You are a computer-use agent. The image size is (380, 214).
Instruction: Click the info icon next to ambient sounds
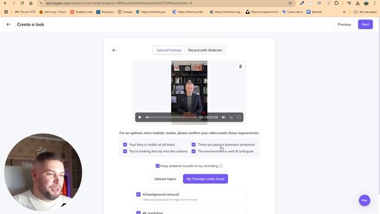click(x=221, y=166)
